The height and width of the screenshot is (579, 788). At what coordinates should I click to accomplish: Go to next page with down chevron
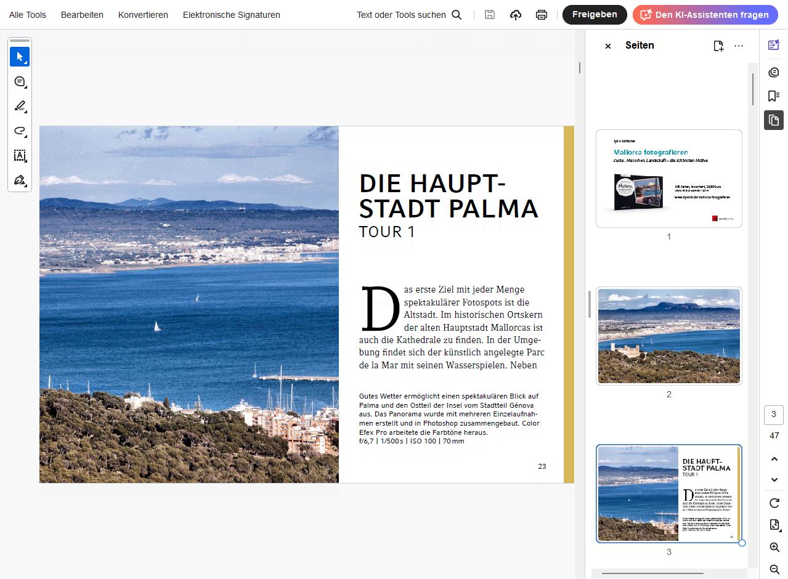774,480
